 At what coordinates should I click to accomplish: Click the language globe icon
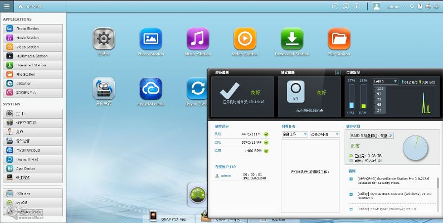429,7
